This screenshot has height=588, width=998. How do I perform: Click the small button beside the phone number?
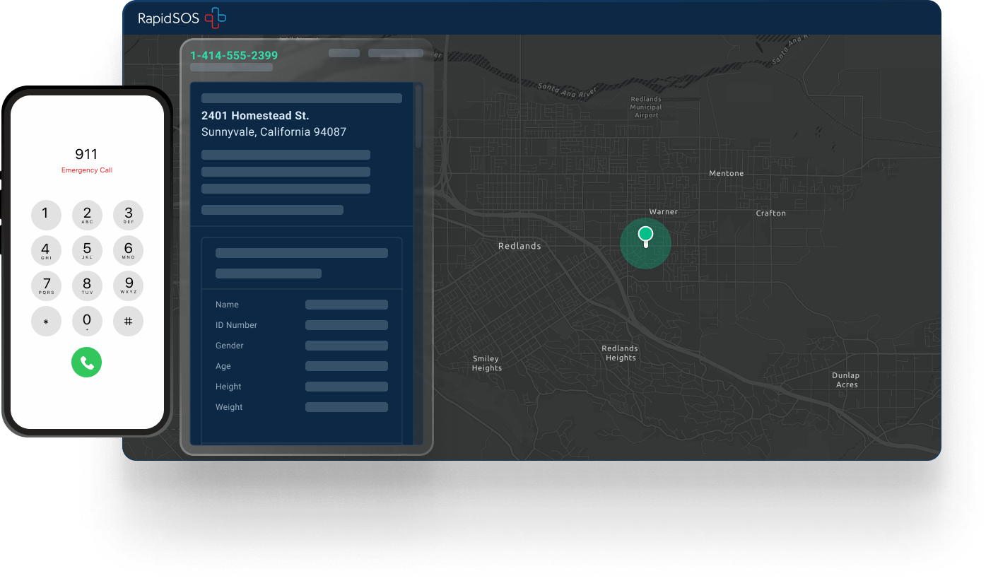[344, 52]
